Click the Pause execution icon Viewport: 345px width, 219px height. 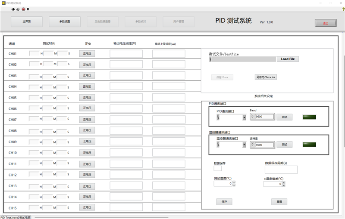pyautogui.click(x=28, y=9)
